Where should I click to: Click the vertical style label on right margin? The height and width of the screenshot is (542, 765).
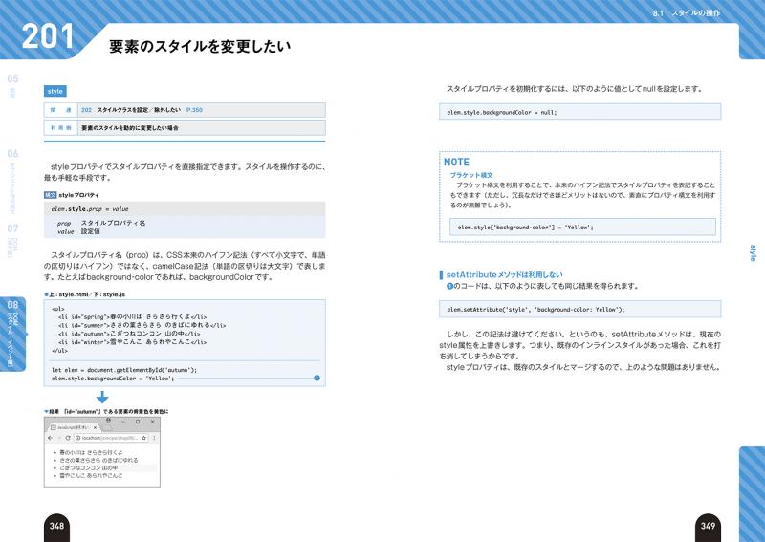753,252
